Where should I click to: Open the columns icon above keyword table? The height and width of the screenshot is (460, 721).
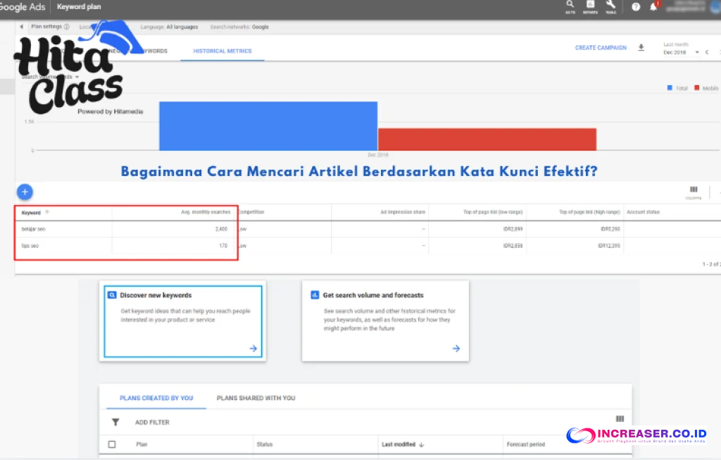pyautogui.click(x=694, y=190)
